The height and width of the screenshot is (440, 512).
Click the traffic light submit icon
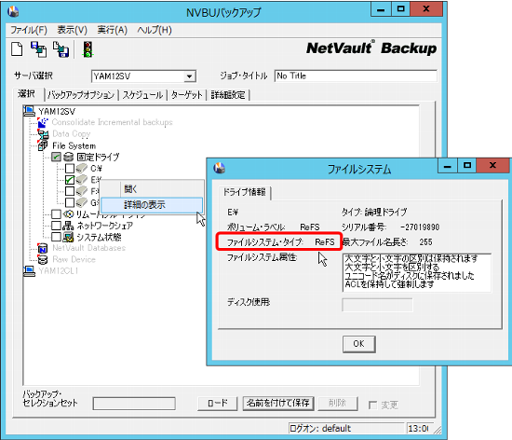pos(88,49)
